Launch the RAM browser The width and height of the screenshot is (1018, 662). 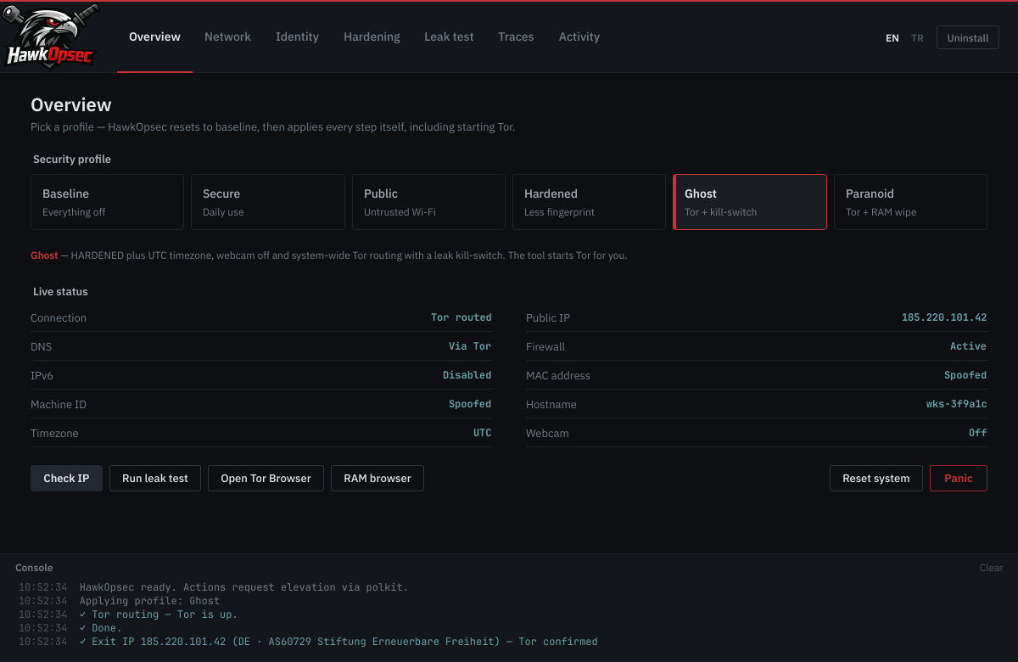378,479
